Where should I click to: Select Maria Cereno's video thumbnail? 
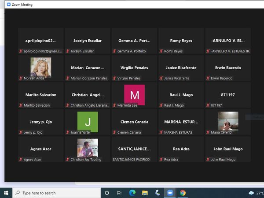click(228, 121)
